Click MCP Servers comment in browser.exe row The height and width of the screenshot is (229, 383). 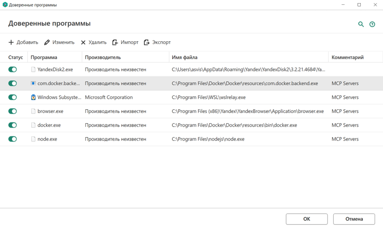click(345, 111)
